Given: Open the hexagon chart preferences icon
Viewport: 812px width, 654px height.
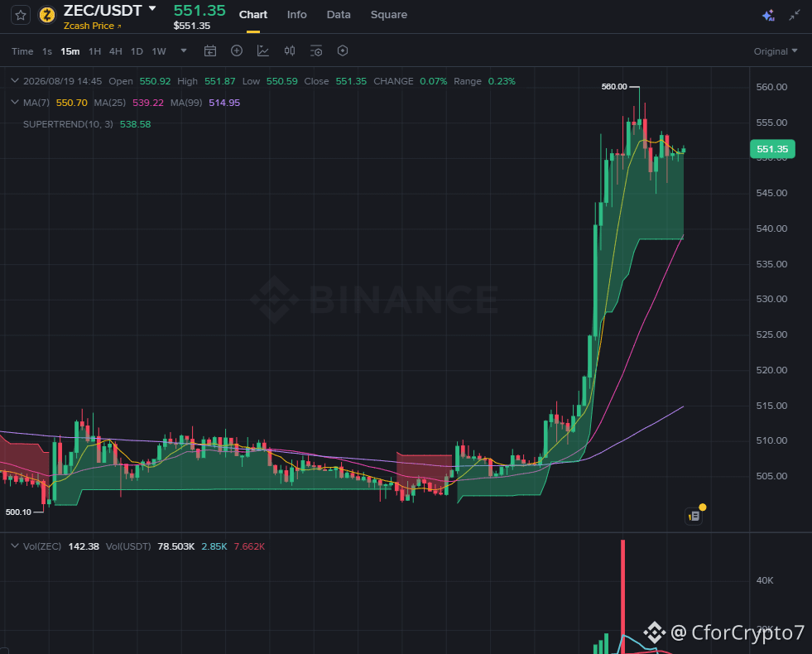Looking at the screenshot, I should (343, 50).
